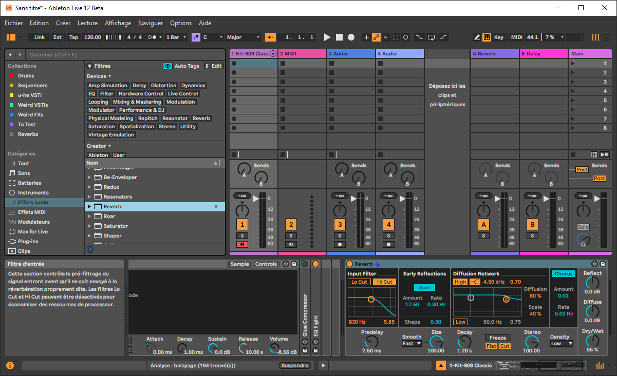Switch to the Controls tab

pos(266,264)
